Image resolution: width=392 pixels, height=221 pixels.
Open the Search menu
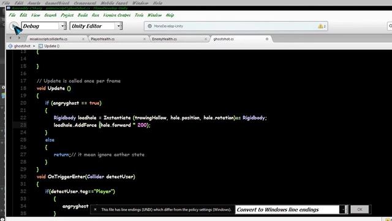click(50, 15)
